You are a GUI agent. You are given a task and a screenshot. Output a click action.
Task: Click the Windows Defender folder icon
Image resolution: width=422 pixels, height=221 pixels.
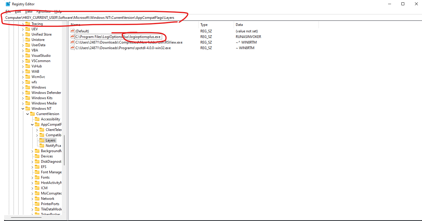click(x=28, y=93)
